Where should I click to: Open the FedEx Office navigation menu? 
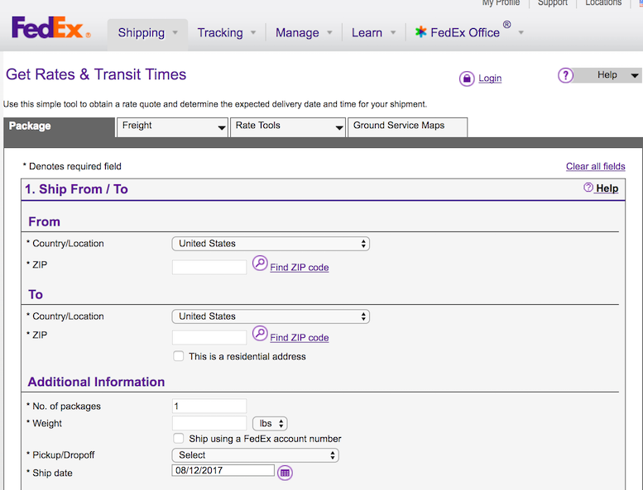pos(469,32)
